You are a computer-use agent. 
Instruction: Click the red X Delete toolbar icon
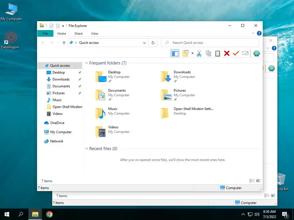(227, 53)
